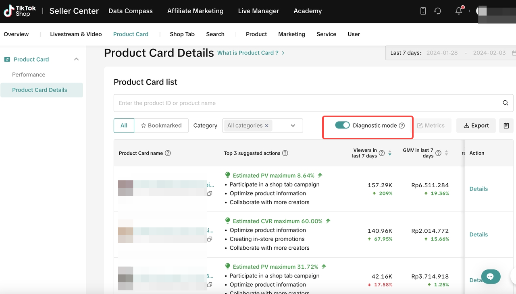Select the Bookmarked filter

[161, 126]
